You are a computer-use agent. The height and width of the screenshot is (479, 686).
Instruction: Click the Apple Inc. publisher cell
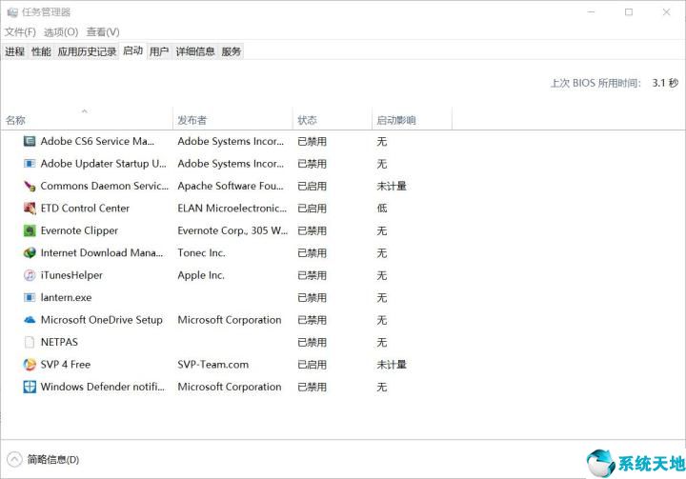click(x=201, y=275)
